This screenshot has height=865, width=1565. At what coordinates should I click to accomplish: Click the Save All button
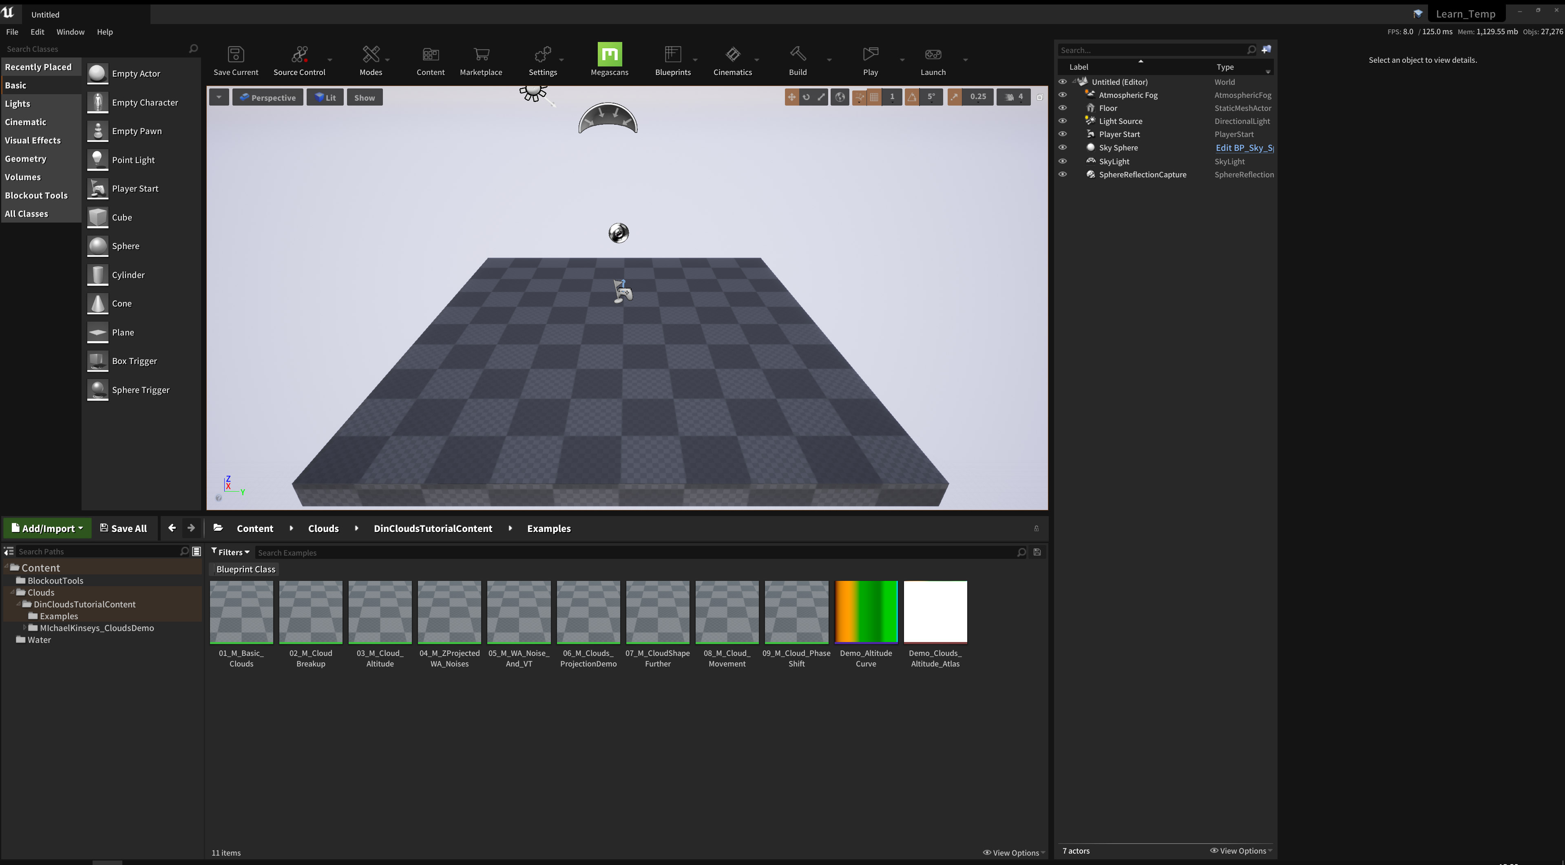coord(123,528)
